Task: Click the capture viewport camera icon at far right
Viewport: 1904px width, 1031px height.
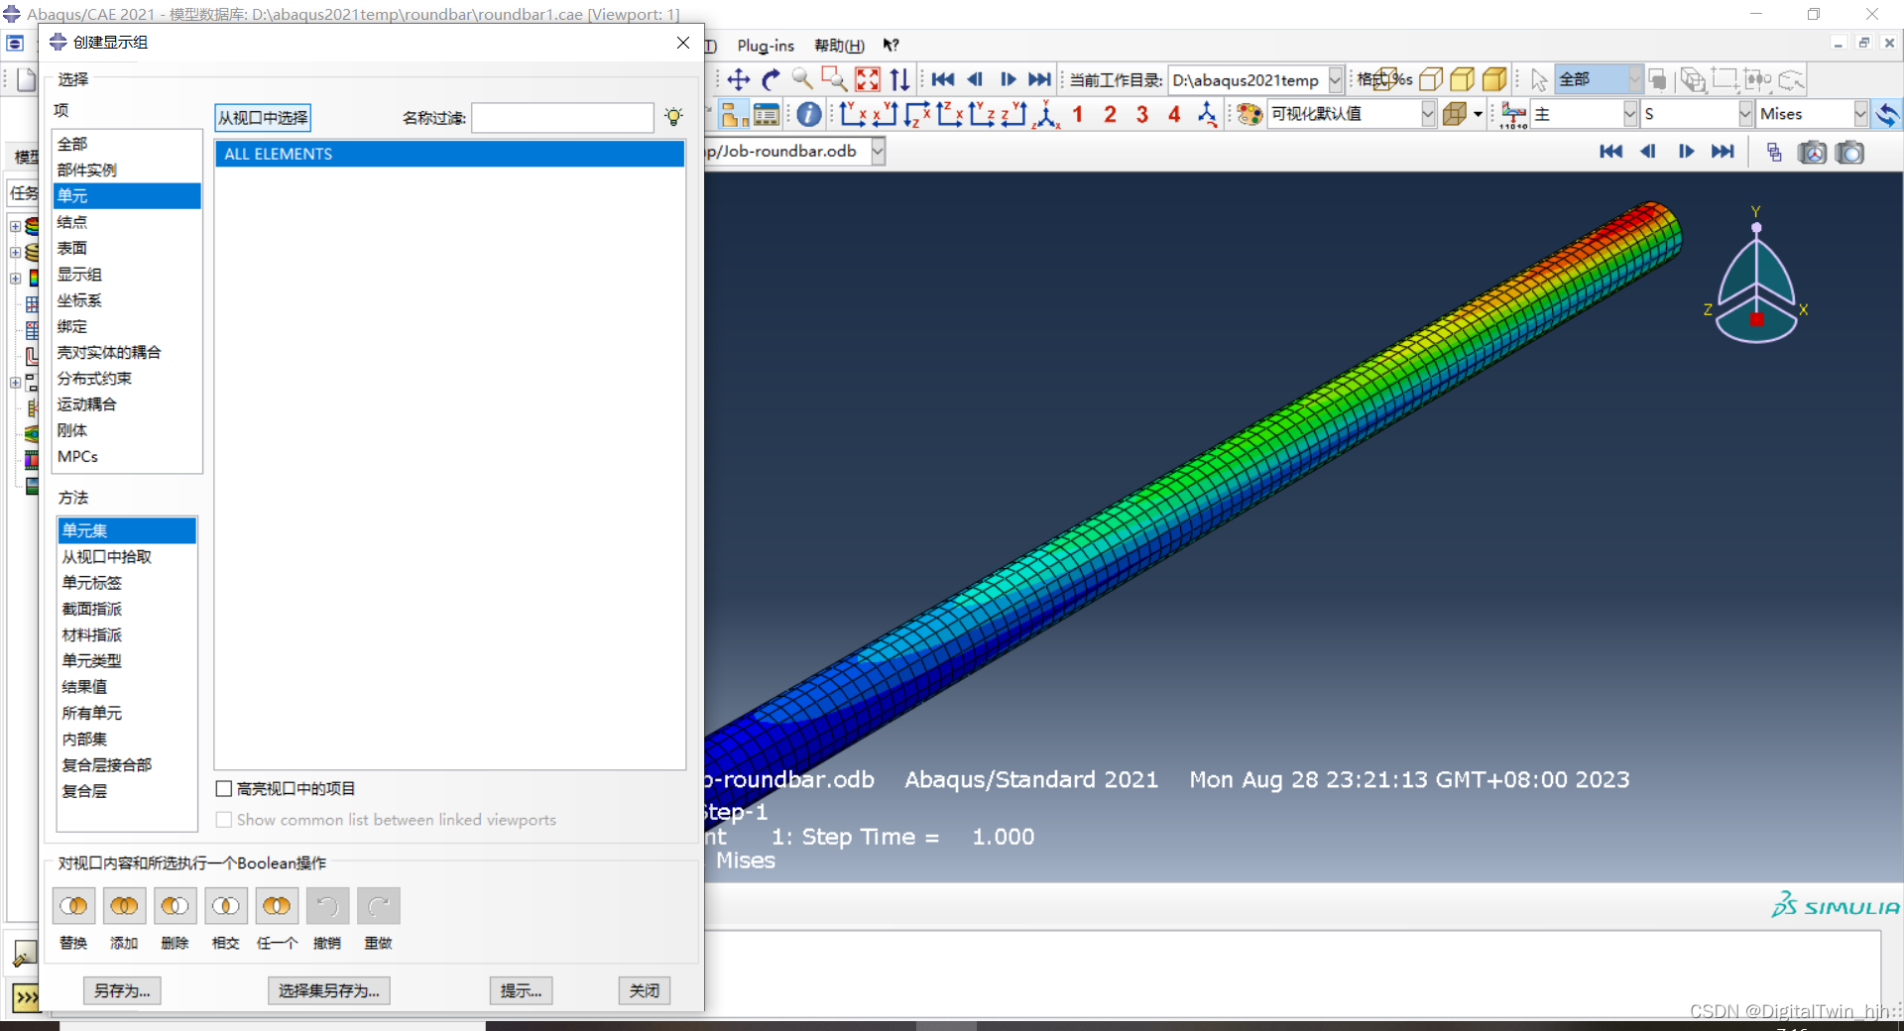Action: (1849, 152)
